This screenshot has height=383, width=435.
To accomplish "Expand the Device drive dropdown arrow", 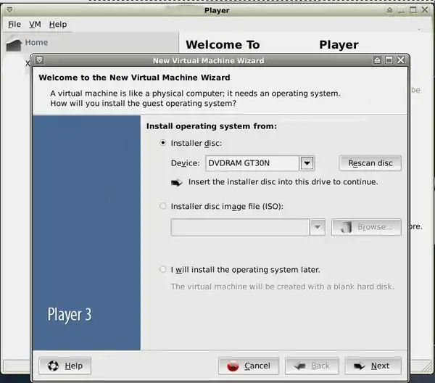I will pos(307,163).
